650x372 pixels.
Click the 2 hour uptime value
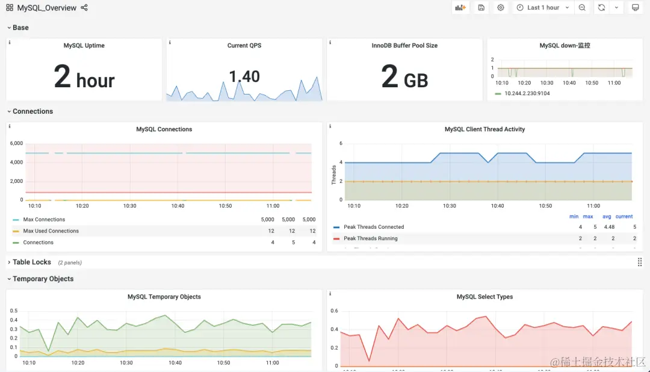84,77
